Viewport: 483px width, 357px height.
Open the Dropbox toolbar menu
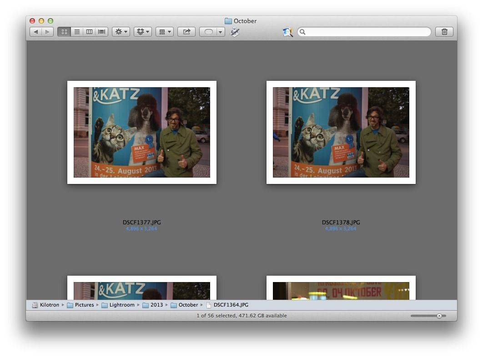(143, 32)
